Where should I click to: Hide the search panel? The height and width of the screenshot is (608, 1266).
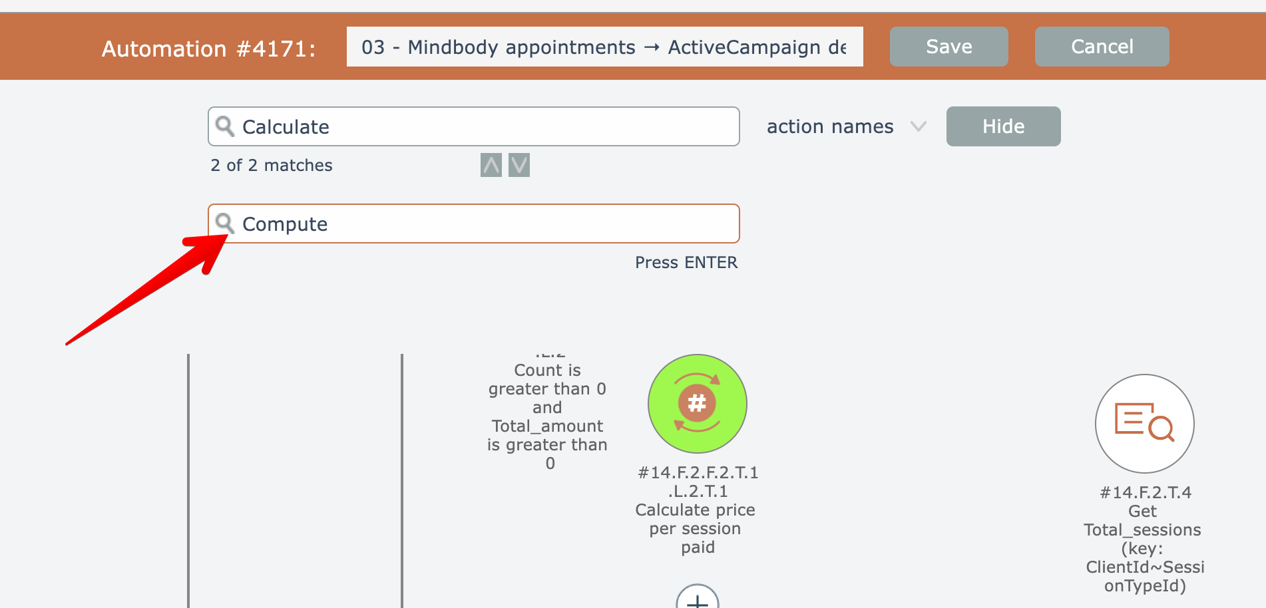coord(1003,126)
